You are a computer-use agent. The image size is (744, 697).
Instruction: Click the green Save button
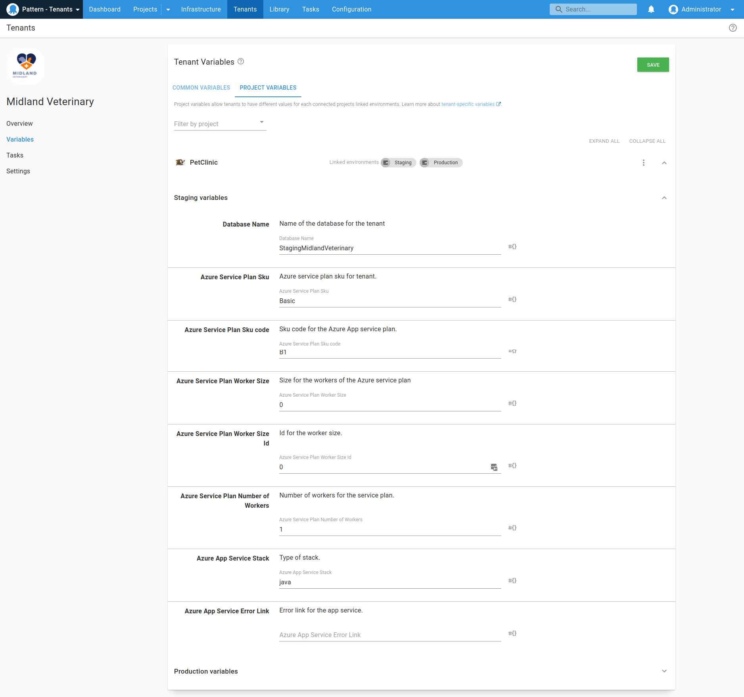653,65
